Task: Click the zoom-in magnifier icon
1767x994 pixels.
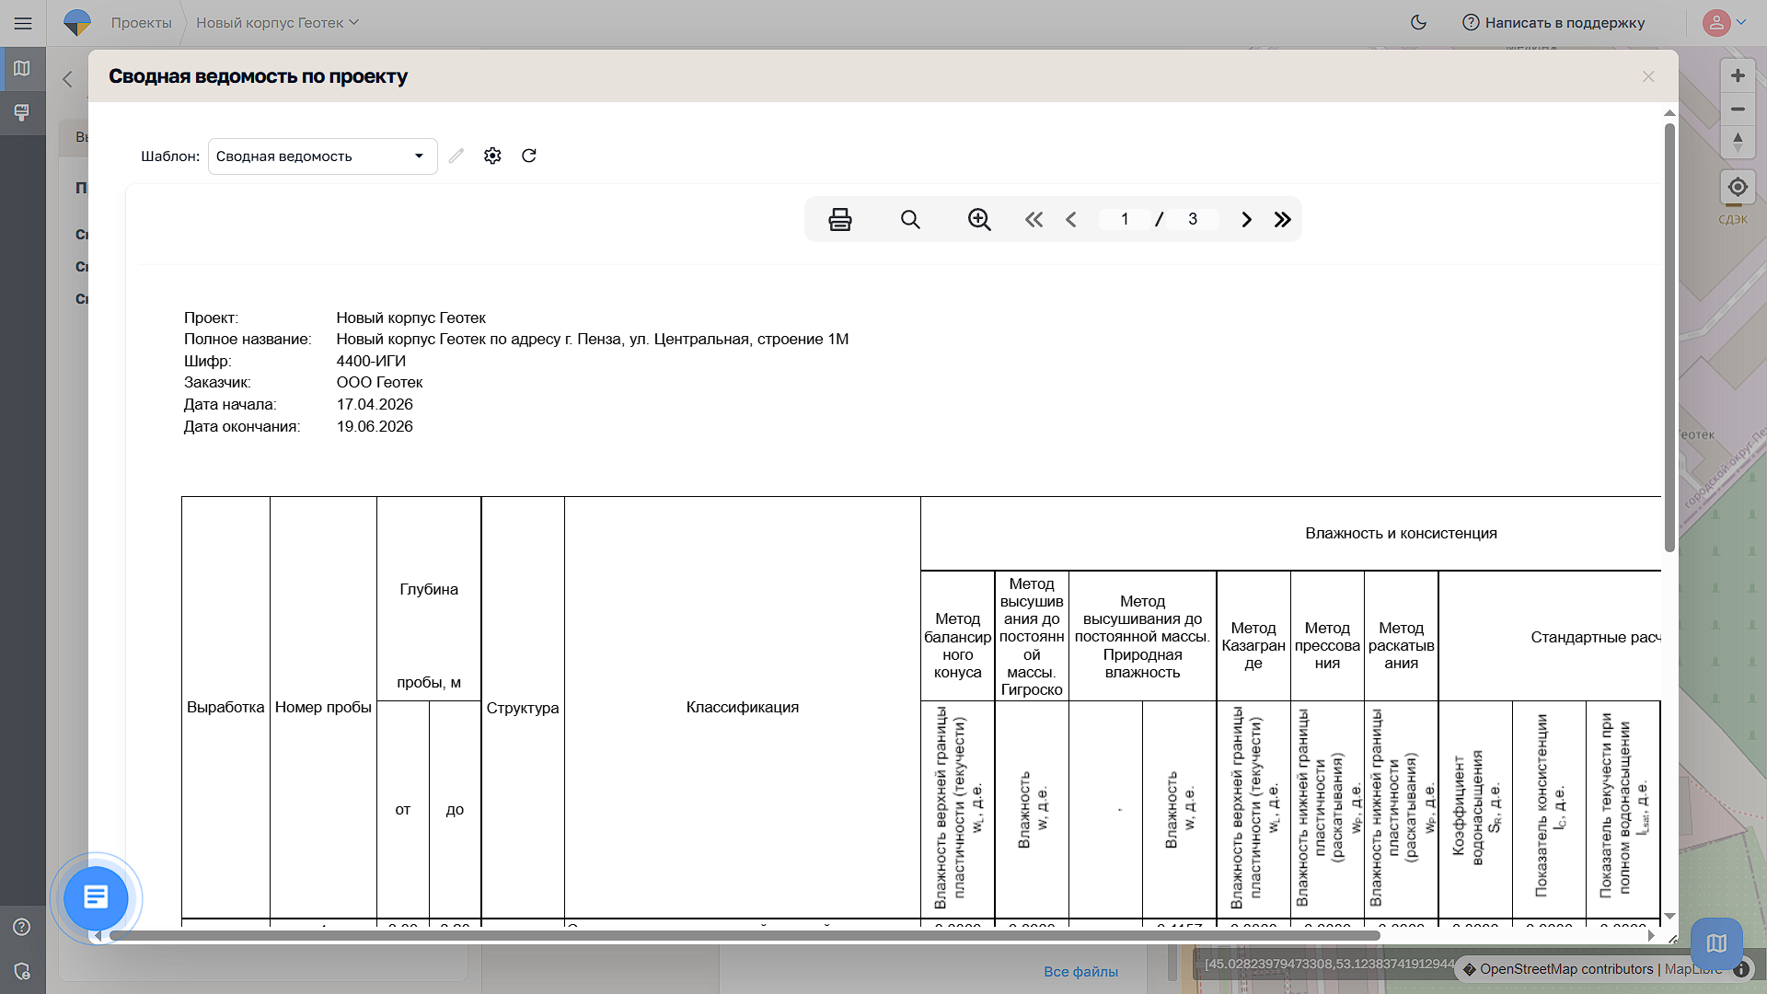Action: click(979, 219)
